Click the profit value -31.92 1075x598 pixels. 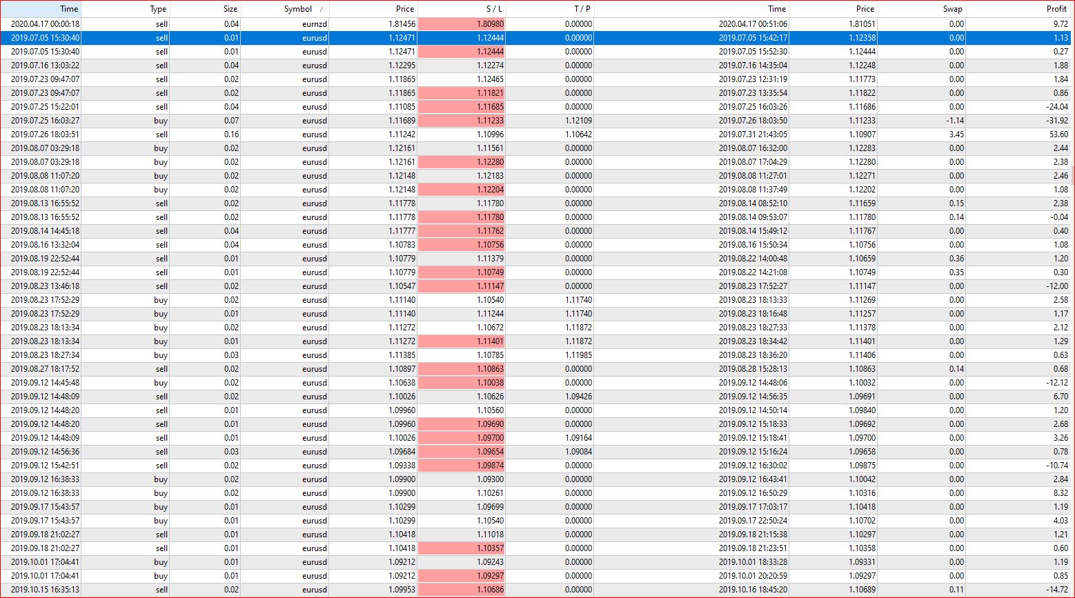pos(1057,121)
